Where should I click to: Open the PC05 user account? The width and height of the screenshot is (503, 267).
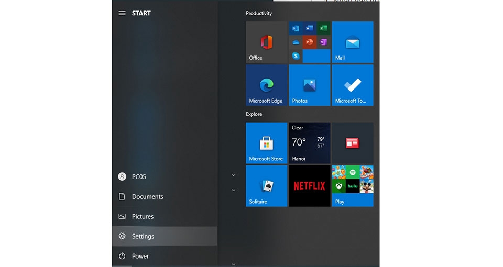165,176
